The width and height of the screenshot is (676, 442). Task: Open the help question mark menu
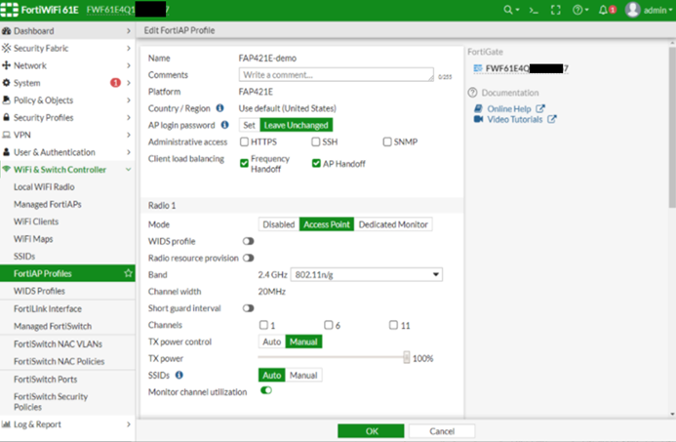(577, 10)
